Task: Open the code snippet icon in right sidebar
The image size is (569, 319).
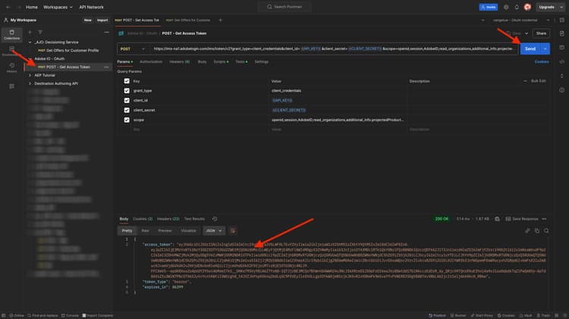Action: [561, 61]
